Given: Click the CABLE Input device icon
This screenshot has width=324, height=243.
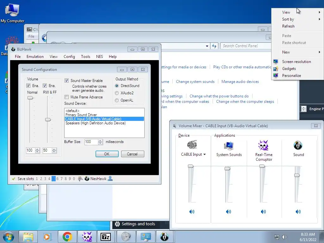Looking at the screenshot, I should (x=192, y=145).
